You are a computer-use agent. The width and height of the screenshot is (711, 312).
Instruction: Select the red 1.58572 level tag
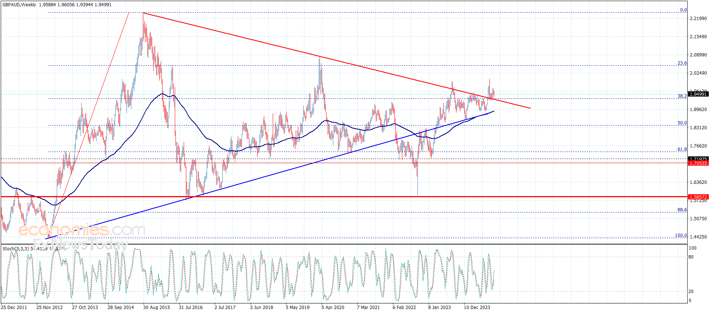click(x=698, y=197)
